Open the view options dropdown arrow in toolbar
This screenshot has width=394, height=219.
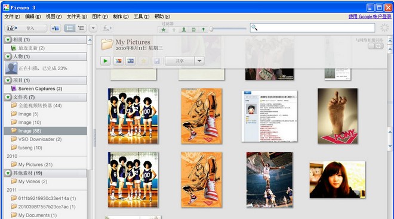pyautogui.click(x=93, y=28)
